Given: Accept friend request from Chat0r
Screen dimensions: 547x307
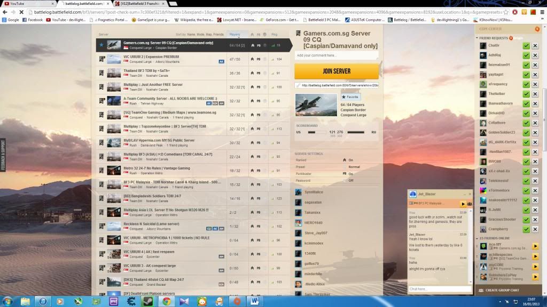Looking at the screenshot, I should (x=526, y=46).
